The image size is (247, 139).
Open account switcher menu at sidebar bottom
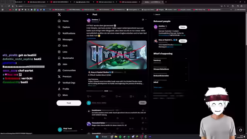[82, 130]
